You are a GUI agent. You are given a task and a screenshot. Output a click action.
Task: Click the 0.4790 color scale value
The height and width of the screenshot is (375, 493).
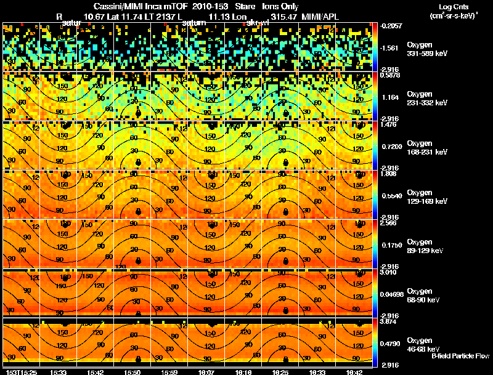click(390, 344)
